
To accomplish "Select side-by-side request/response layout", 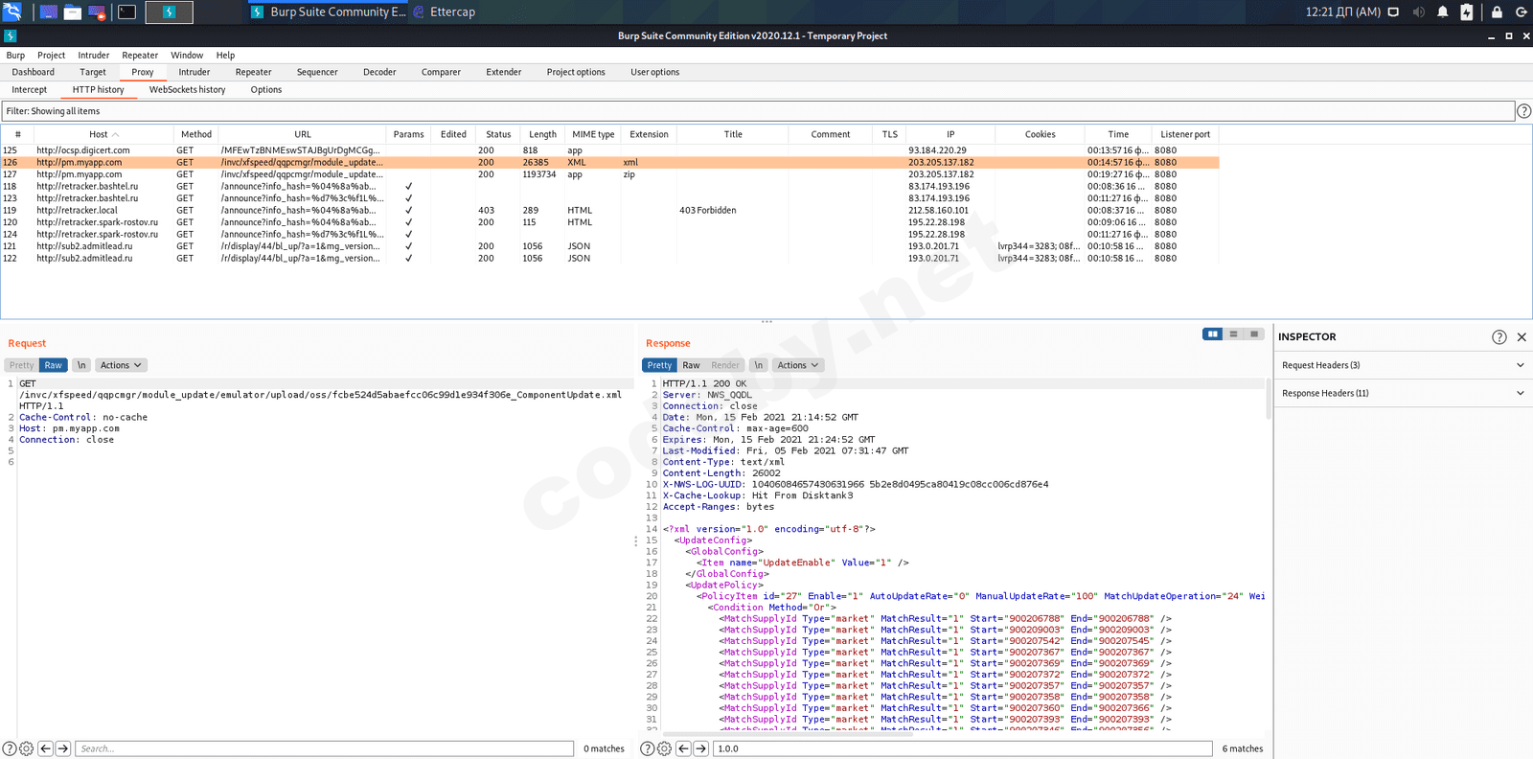I will coord(1213,333).
